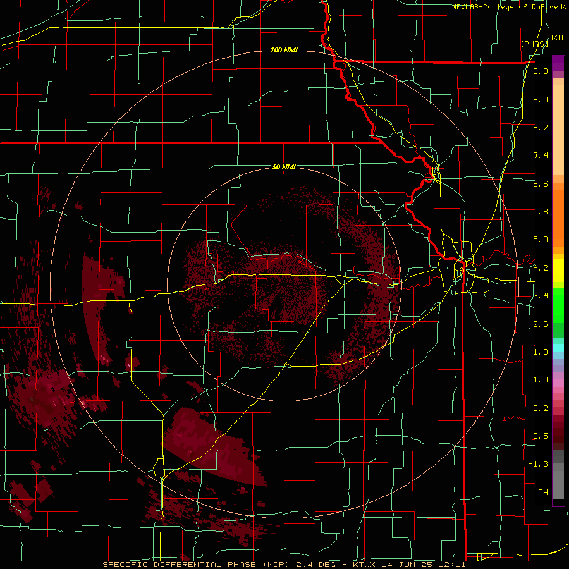569x569 pixels.
Task: Click the 6.6 legend value
Action: point(541,183)
